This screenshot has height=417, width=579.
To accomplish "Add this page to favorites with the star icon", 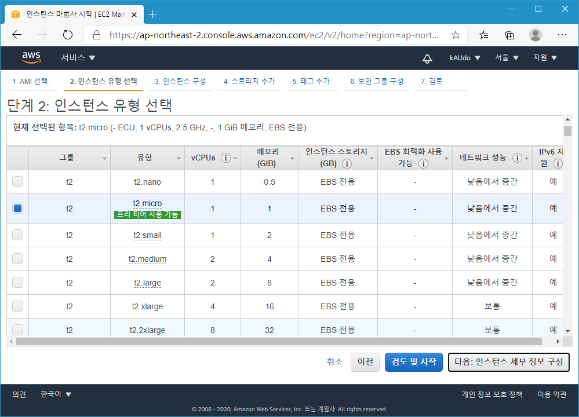I will point(456,35).
